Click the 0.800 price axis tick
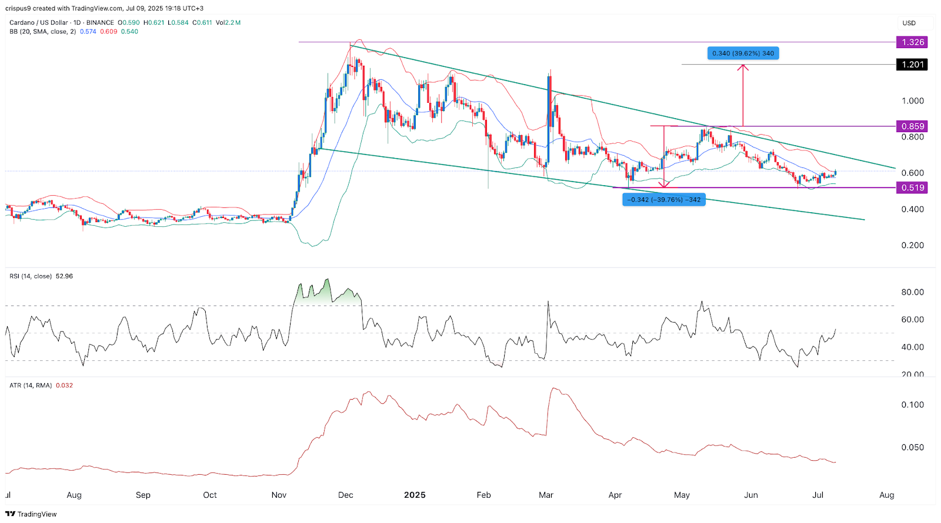The image size is (941, 523). 913,137
